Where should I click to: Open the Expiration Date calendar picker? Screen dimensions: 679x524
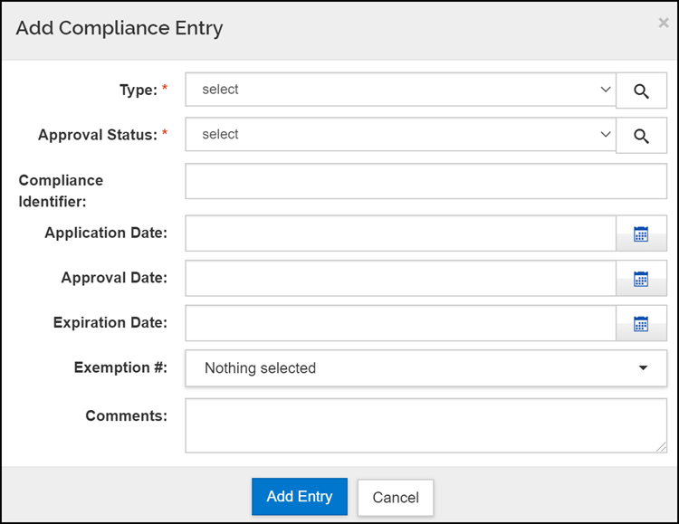pyautogui.click(x=641, y=323)
